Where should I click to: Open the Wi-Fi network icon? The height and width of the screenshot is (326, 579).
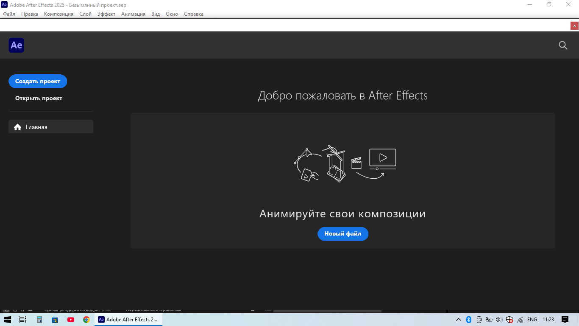520,320
